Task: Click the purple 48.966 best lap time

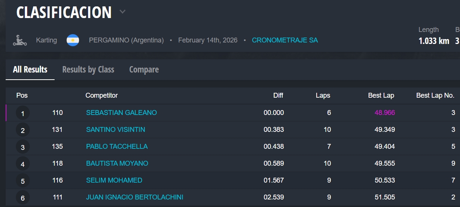Action: click(x=385, y=113)
